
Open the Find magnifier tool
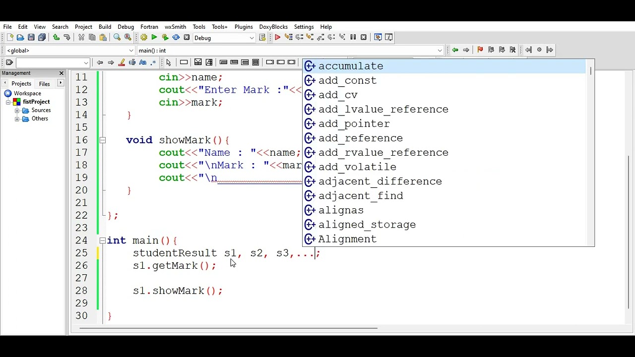(x=117, y=38)
